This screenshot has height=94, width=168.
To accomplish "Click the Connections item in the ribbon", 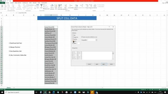I will 30,5.
